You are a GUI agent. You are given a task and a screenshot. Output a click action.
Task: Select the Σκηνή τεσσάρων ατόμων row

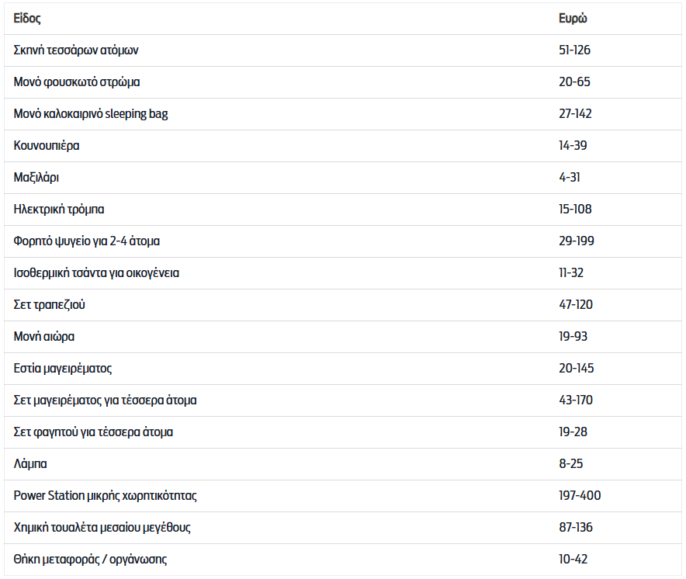click(x=343, y=50)
